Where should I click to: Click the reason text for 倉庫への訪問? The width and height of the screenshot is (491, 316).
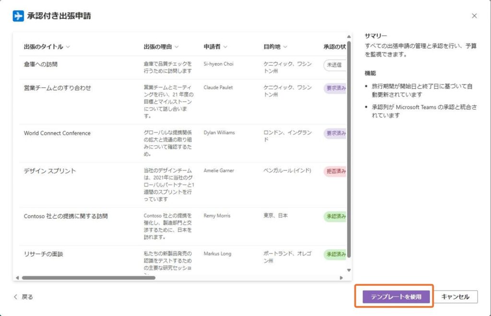coord(168,67)
